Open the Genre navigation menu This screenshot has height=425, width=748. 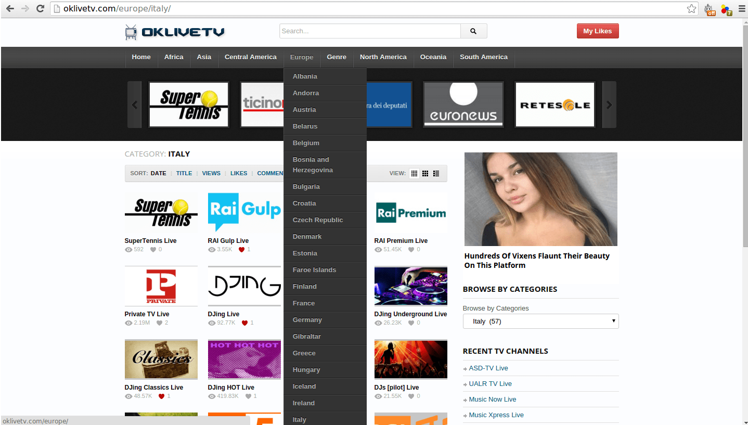click(337, 57)
